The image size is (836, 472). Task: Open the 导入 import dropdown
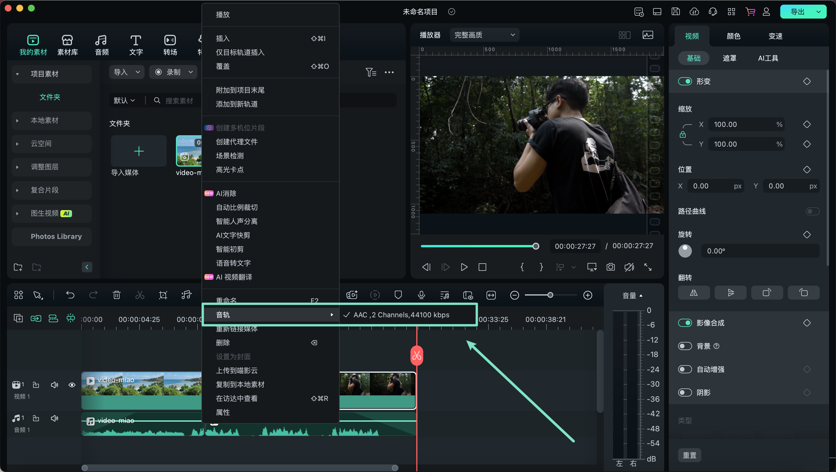tap(127, 72)
